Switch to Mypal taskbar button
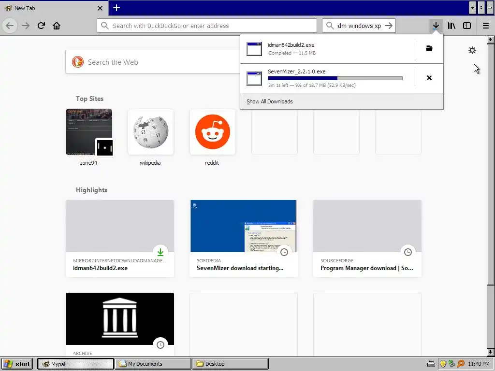Viewport: 495px width, 371px height. [75, 364]
